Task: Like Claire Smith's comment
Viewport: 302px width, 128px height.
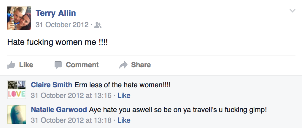Action: point(124,96)
